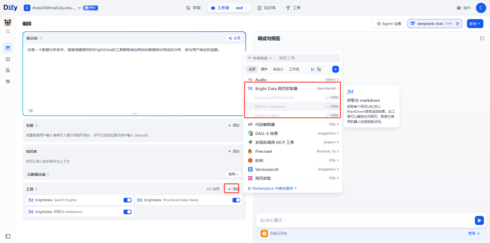
Task: Toggle off brightdata Search Engine tool
Action: 127,200
